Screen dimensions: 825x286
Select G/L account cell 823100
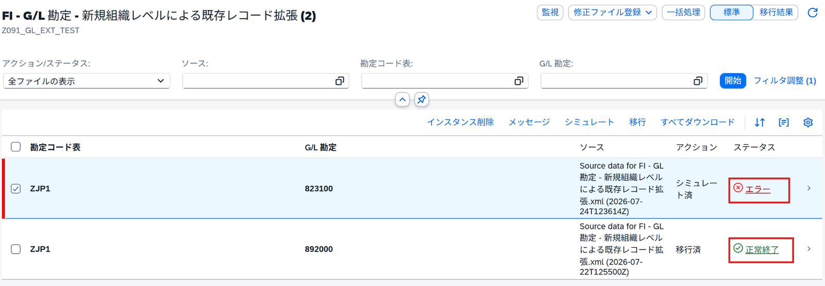(319, 189)
